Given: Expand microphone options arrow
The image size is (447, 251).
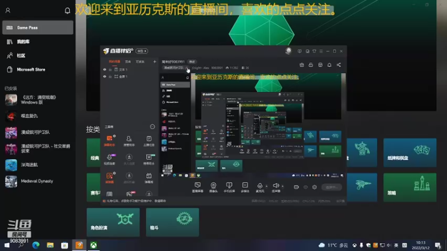Looking at the screenshot, I should pyautogui.click(x=267, y=186).
